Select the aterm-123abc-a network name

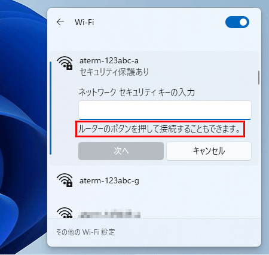click(109, 60)
